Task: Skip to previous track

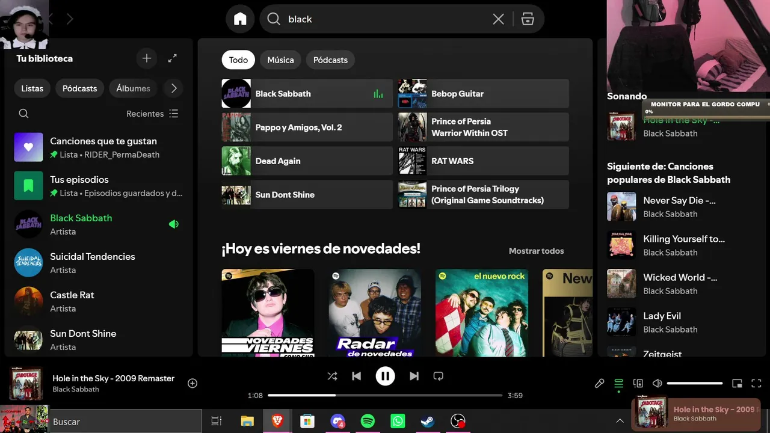Action: [357, 376]
